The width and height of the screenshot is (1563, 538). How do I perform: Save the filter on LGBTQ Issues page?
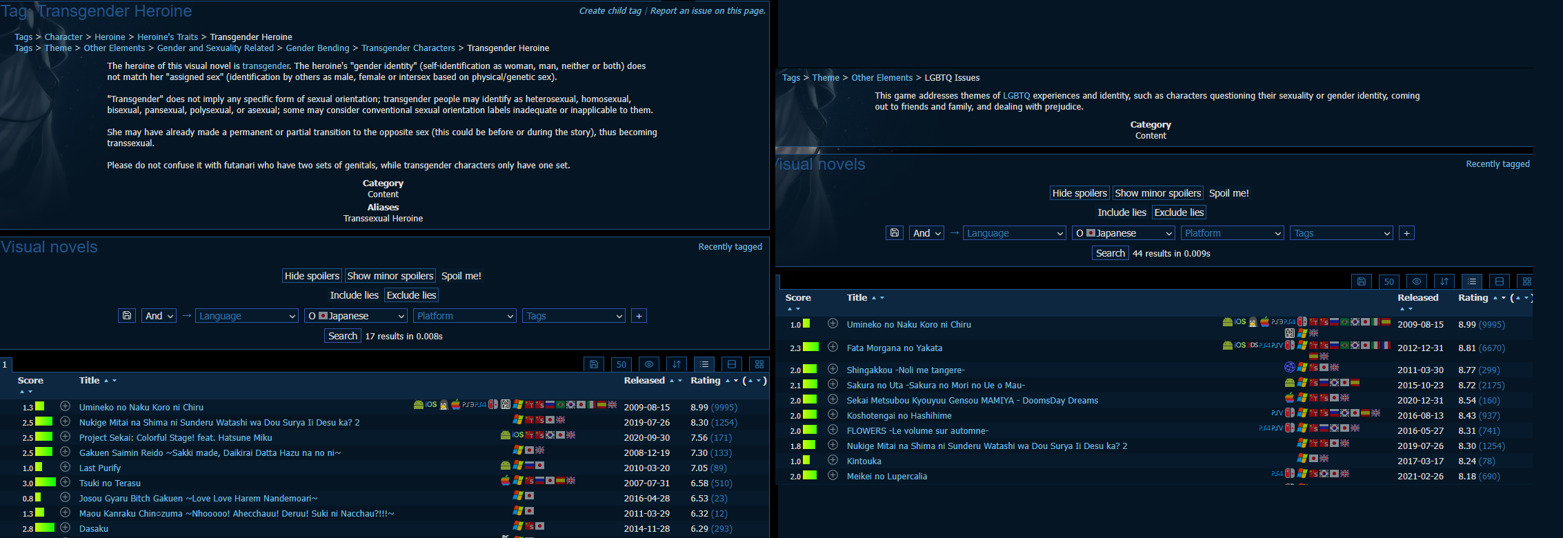[895, 233]
